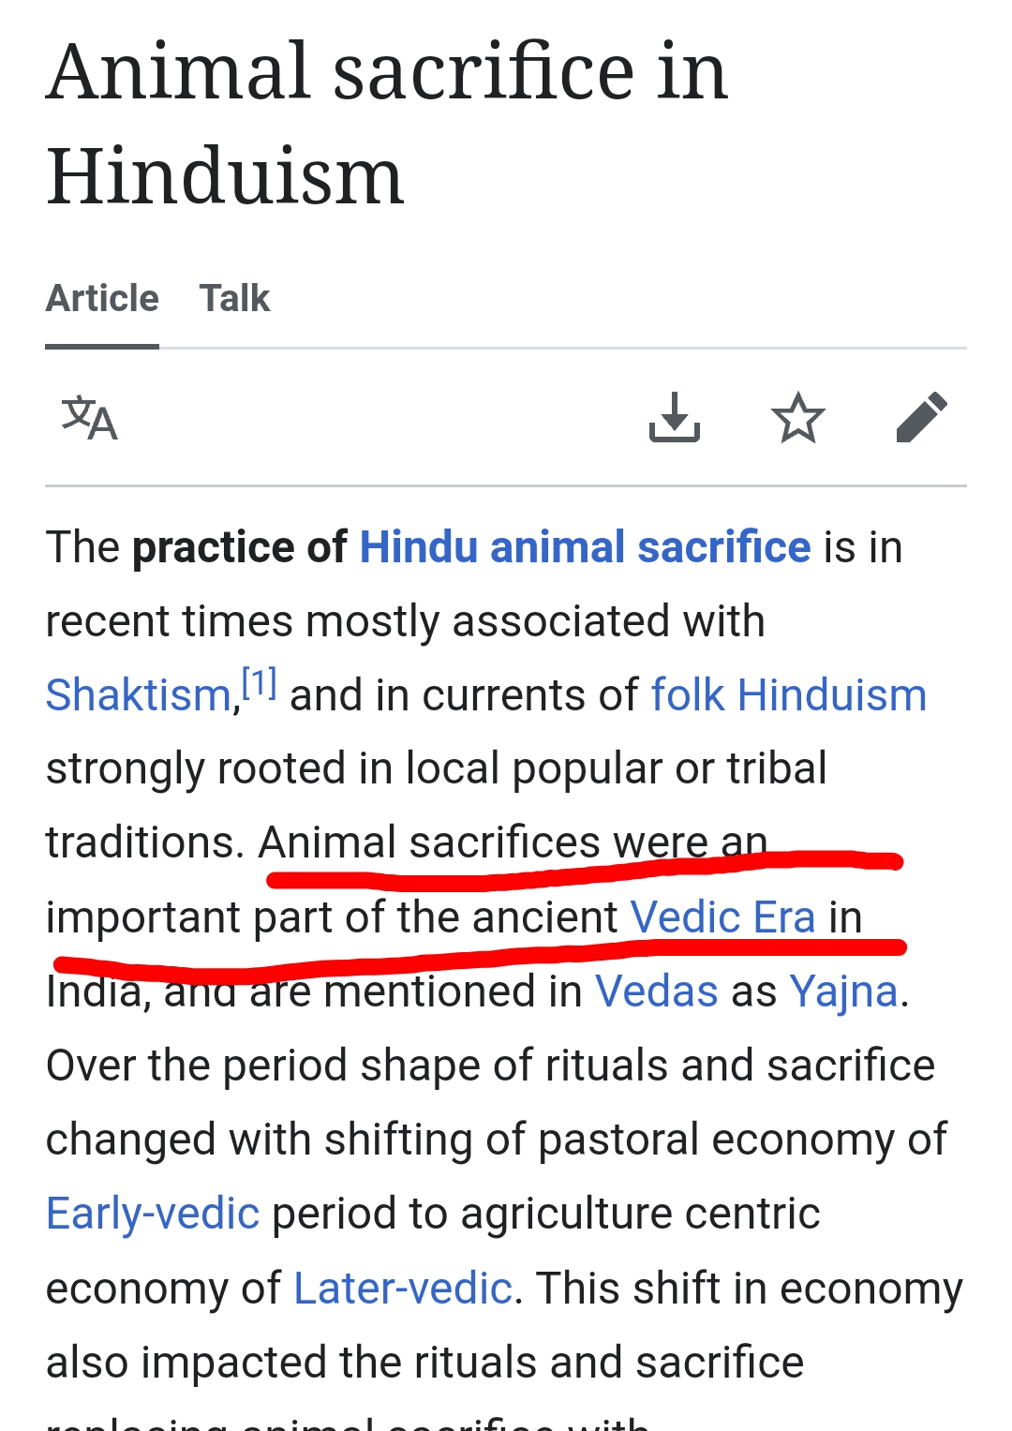This screenshot has width=1012, height=1431.
Task: Open the Shaktism link
Action: [139, 695]
